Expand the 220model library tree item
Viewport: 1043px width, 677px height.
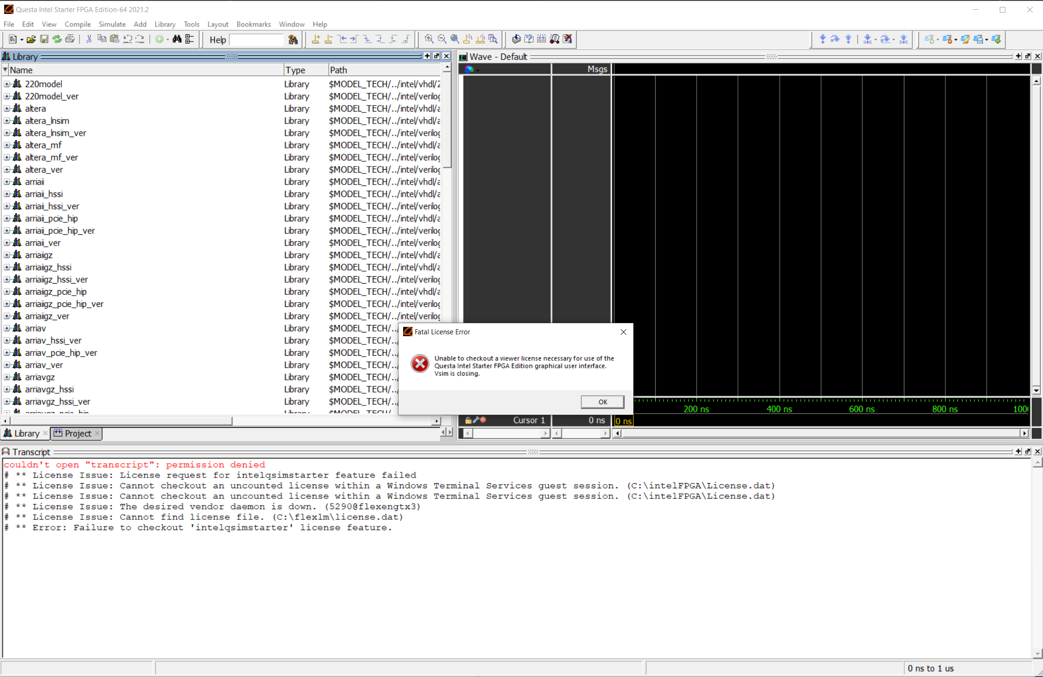coord(7,84)
